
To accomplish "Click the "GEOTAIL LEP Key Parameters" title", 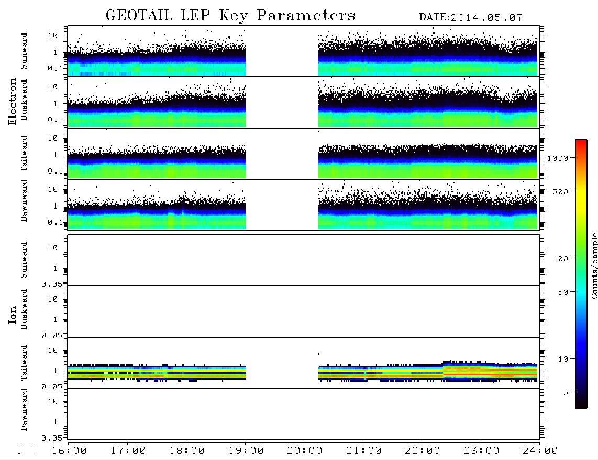I will point(230,16).
